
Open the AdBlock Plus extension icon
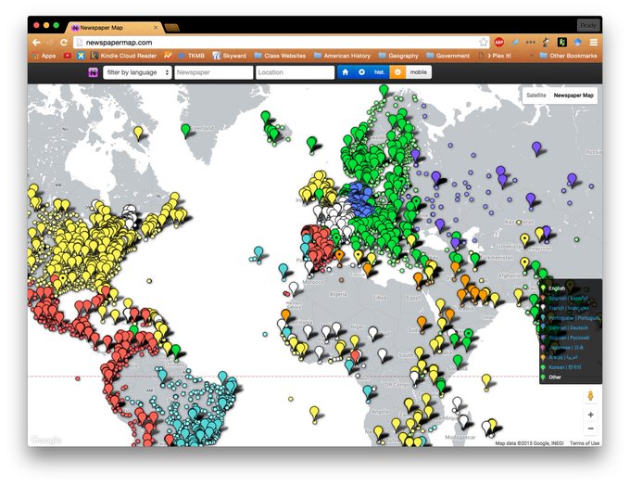tap(498, 42)
